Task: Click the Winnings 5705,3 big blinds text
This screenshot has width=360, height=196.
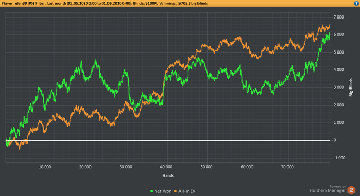Action: coord(184,3)
